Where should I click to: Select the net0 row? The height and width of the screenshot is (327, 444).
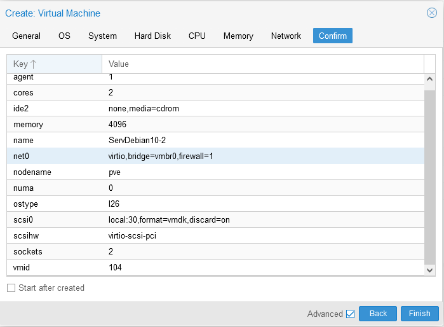pos(215,156)
